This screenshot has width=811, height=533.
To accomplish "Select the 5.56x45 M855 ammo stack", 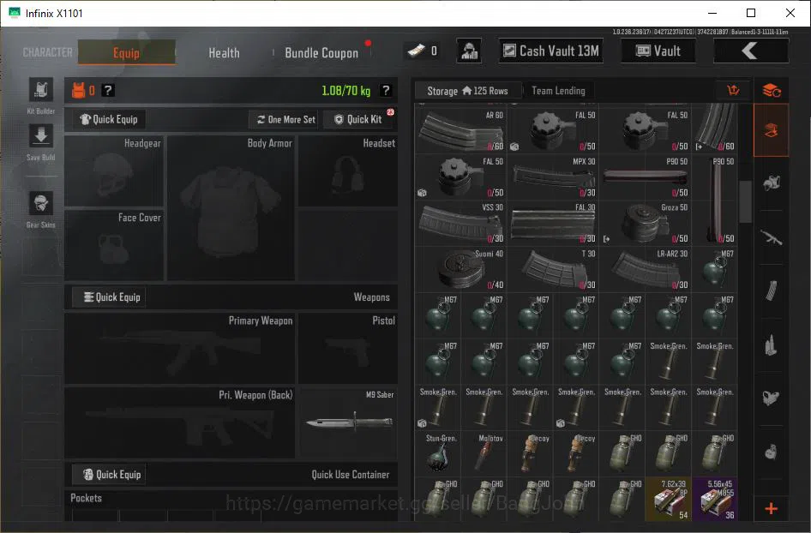I will pos(714,500).
